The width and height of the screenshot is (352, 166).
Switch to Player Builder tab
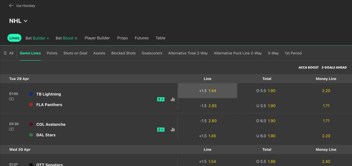click(x=97, y=38)
